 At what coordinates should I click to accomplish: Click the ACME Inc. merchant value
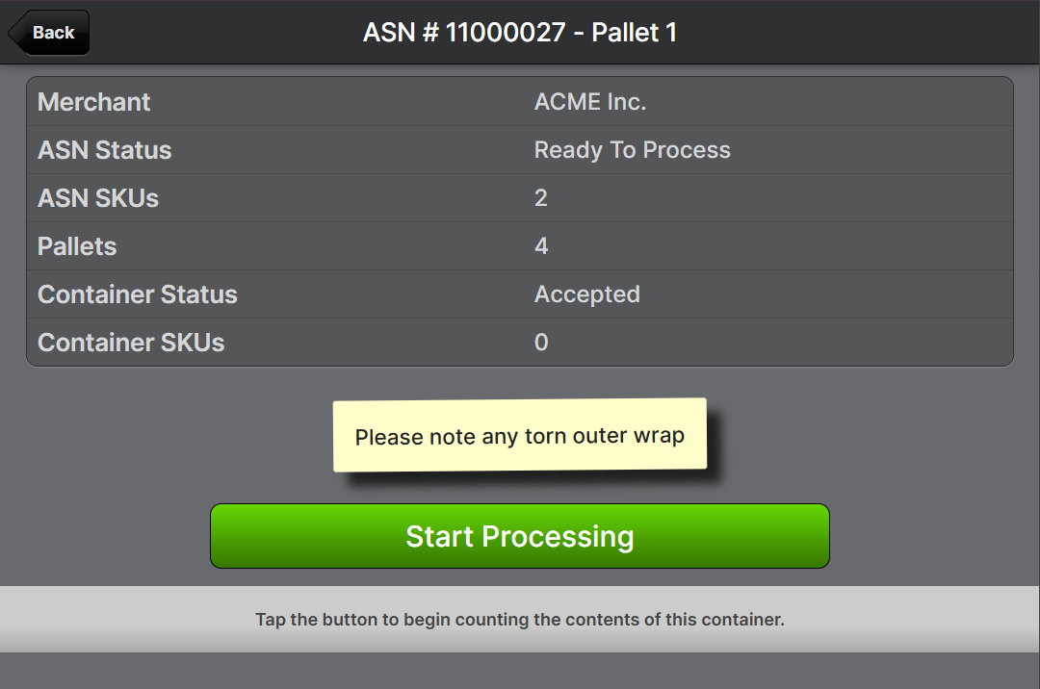click(x=590, y=102)
